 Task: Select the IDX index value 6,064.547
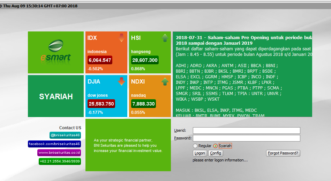click(100, 60)
